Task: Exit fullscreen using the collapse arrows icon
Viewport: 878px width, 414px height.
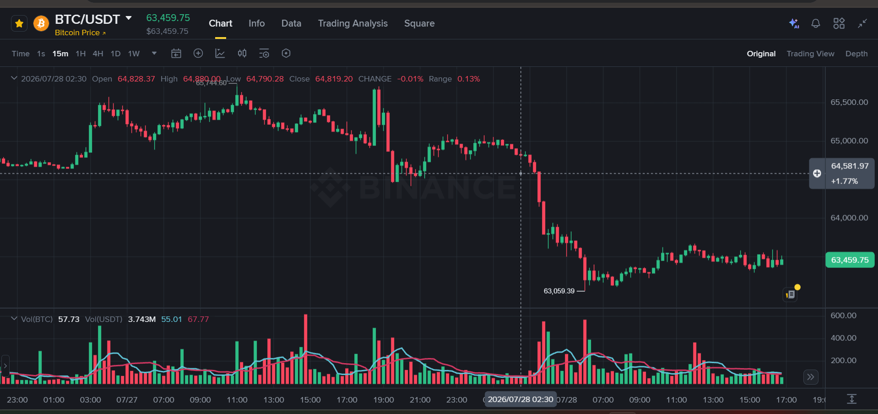Action: [862, 23]
